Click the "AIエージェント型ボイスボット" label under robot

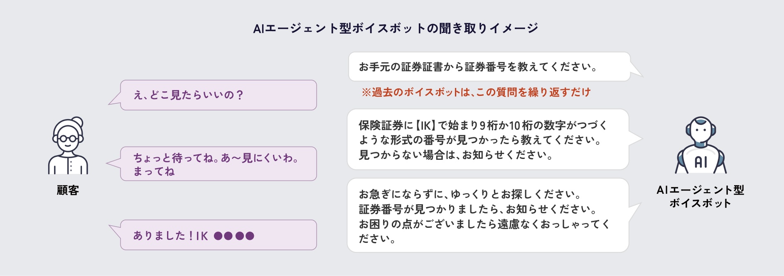click(x=700, y=196)
